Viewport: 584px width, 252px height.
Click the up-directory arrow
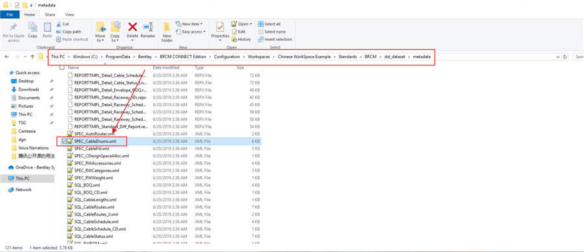tap(32, 57)
